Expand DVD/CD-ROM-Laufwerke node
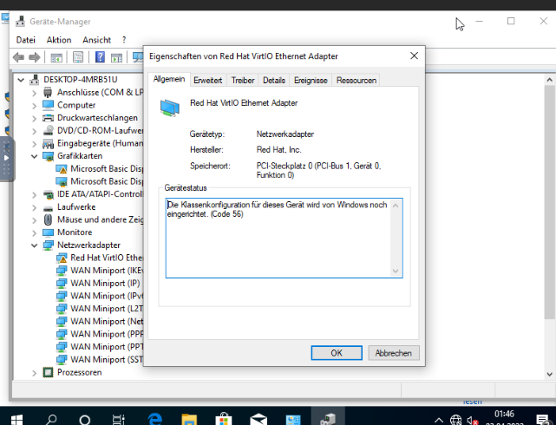 coord(34,131)
